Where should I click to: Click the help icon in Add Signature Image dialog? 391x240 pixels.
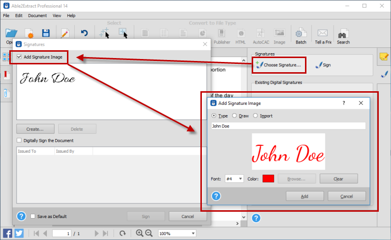216,196
